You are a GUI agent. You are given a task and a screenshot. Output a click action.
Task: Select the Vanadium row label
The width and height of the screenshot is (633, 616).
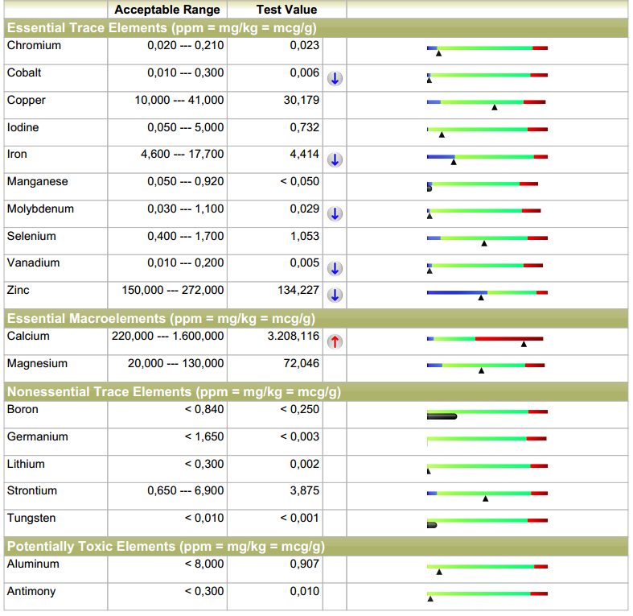pyautogui.click(x=34, y=263)
